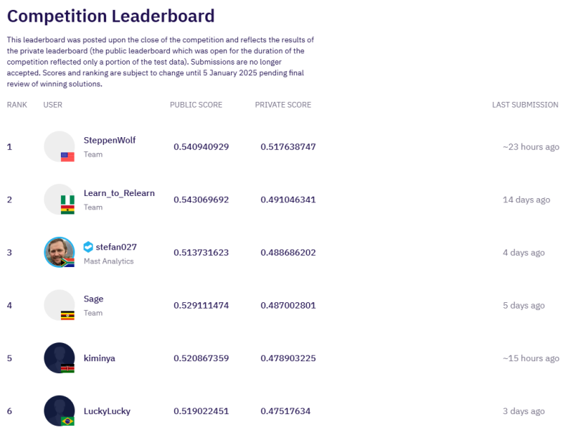Screen dimensions: 573x435
Task: Open stefan027's profile photo
Action: pos(59,252)
